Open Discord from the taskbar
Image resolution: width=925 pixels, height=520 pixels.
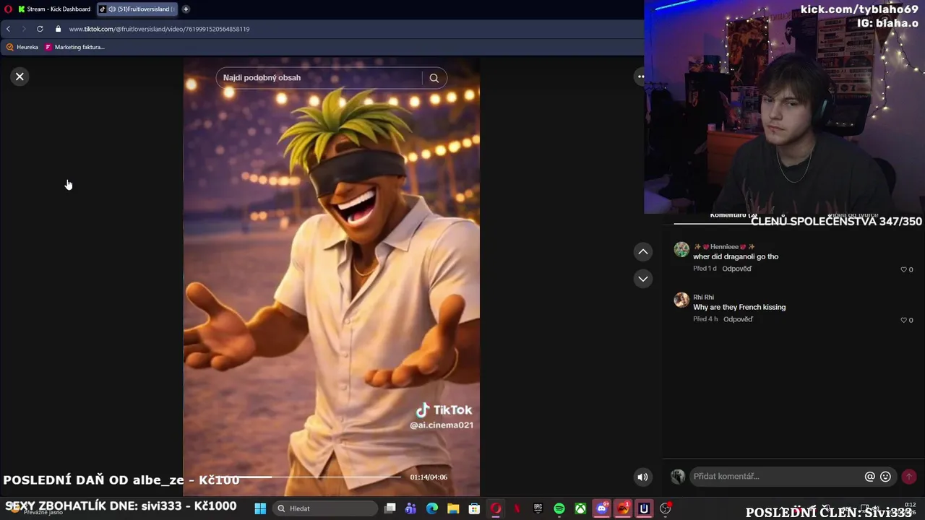(x=601, y=508)
